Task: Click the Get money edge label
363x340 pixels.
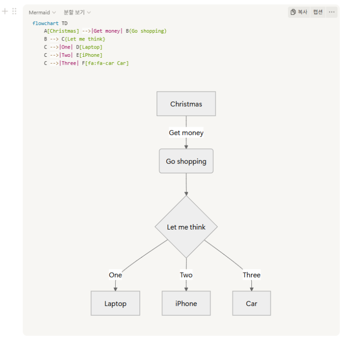Action: coord(186,133)
